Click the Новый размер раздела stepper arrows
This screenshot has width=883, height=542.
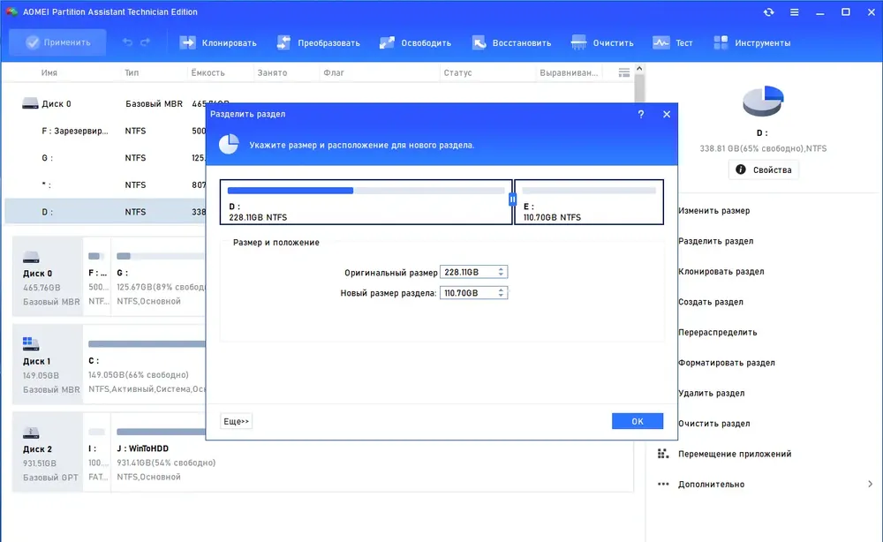(x=501, y=293)
